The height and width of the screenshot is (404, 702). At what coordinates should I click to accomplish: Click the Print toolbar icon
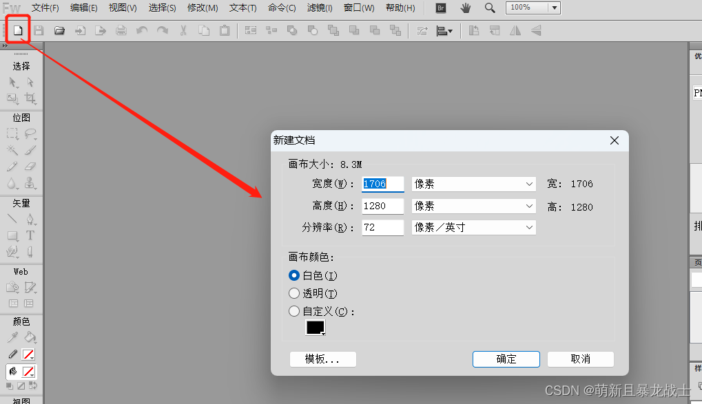point(121,30)
